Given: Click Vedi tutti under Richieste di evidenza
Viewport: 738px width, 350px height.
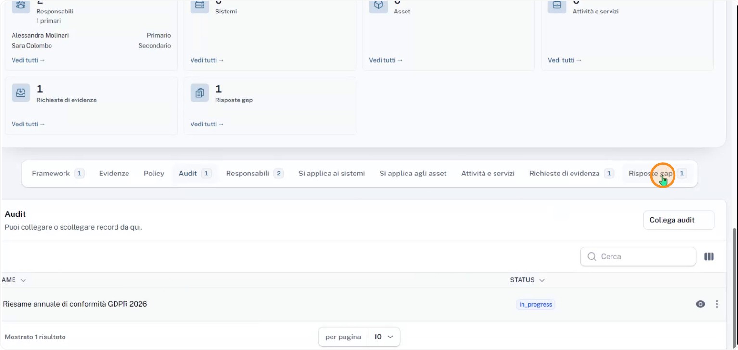Looking at the screenshot, I should click(x=28, y=124).
